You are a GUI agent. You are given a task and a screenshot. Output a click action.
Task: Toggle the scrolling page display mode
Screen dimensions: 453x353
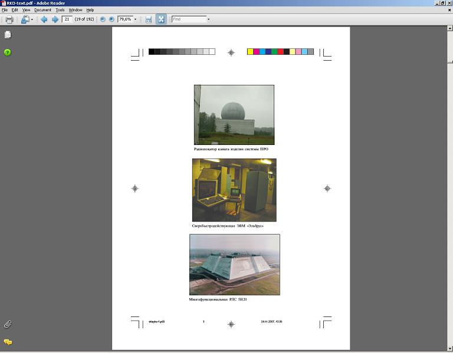coord(149,19)
